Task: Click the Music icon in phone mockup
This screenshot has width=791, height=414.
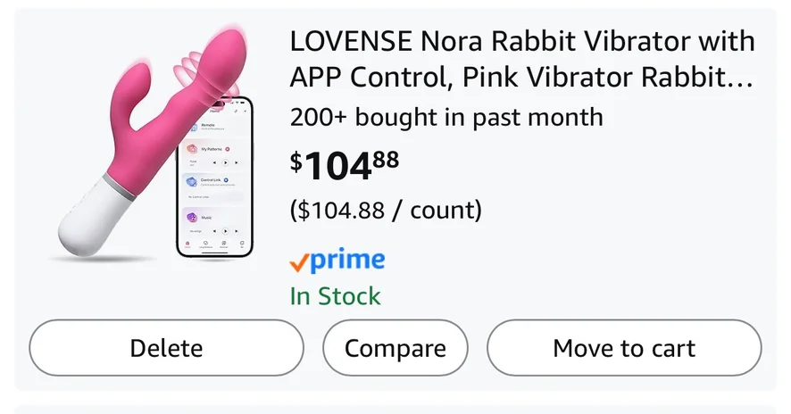Action: coord(192,217)
